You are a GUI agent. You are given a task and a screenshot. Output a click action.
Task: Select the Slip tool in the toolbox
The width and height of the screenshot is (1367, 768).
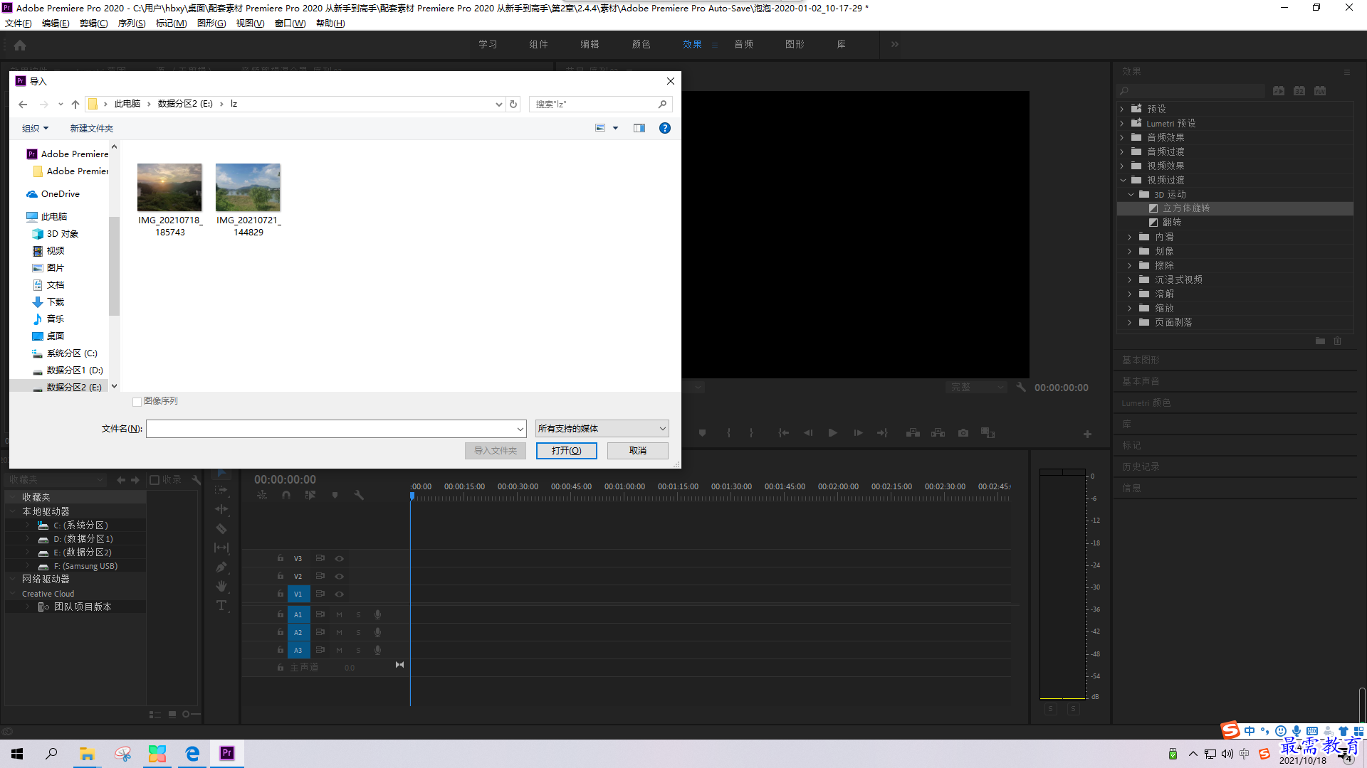(x=221, y=548)
